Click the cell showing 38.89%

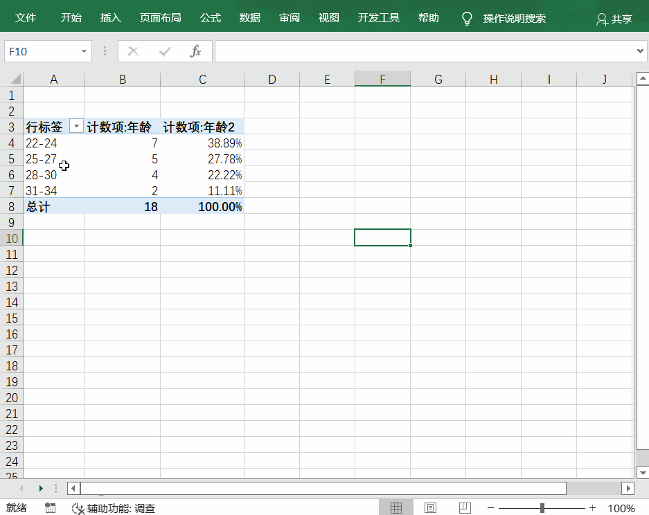202,143
